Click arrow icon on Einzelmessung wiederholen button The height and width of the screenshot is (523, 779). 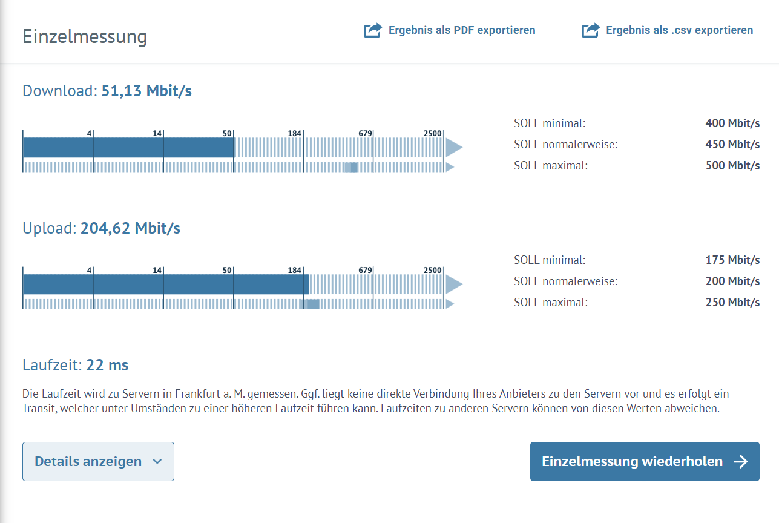click(740, 462)
